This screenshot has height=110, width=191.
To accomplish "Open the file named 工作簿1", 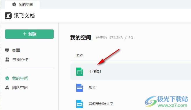I will tap(95, 72).
